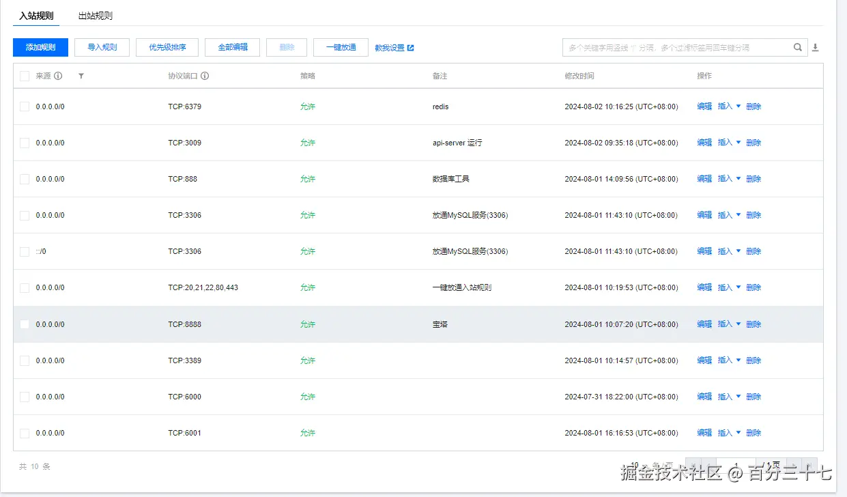Check the TCP:6001 rule checkbox
Viewport: 847px width, 497px height.
25,433
